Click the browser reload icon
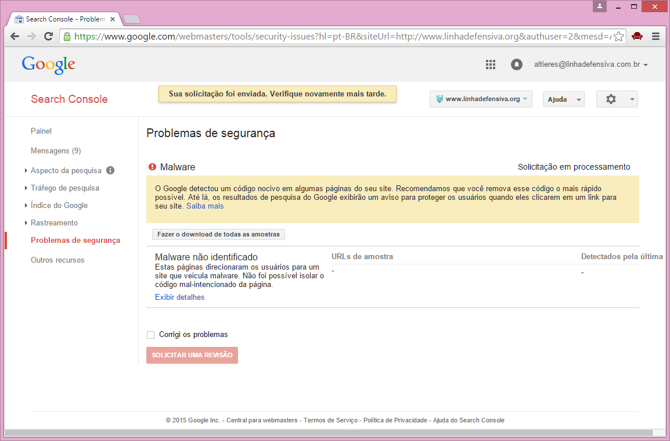This screenshot has width=670, height=441. [x=49, y=37]
